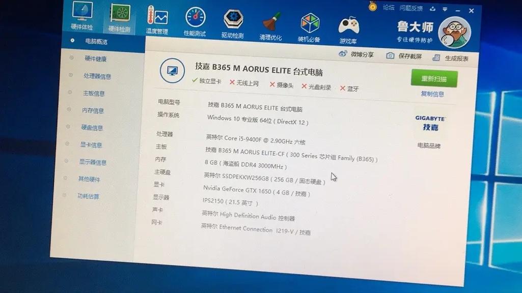Click the upload icon in the title bar

432,9
